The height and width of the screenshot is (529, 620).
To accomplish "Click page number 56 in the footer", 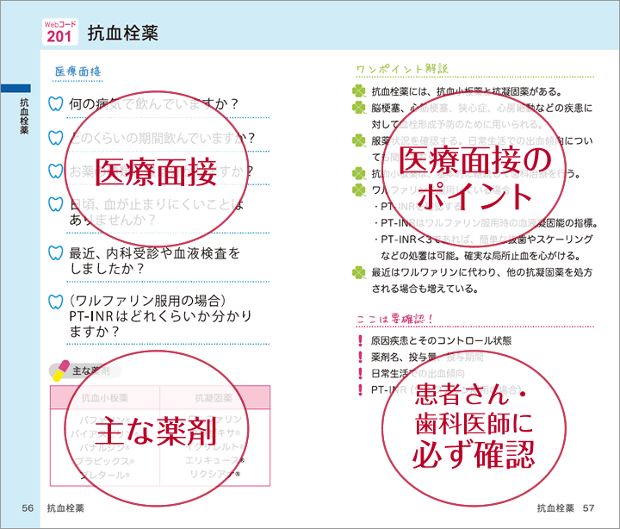I will 28,508.
